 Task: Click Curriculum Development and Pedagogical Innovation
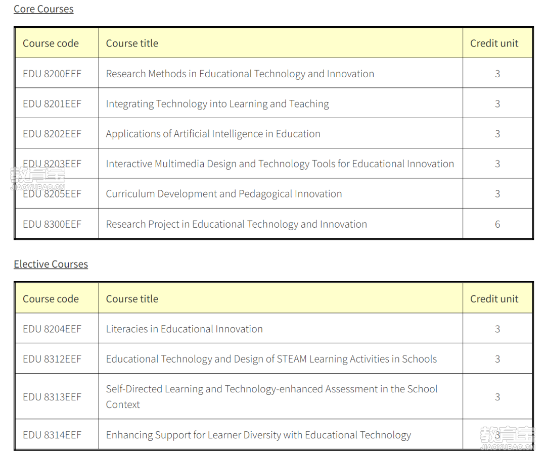click(224, 194)
